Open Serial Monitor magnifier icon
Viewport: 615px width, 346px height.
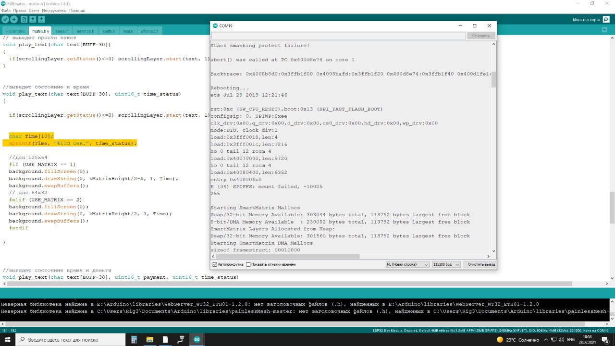point(606,19)
